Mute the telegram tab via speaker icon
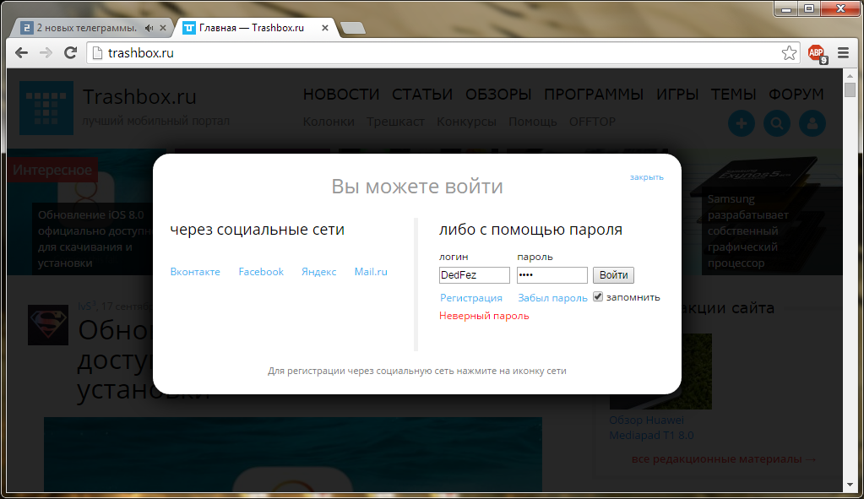The height and width of the screenshot is (499, 864). (149, 28)
